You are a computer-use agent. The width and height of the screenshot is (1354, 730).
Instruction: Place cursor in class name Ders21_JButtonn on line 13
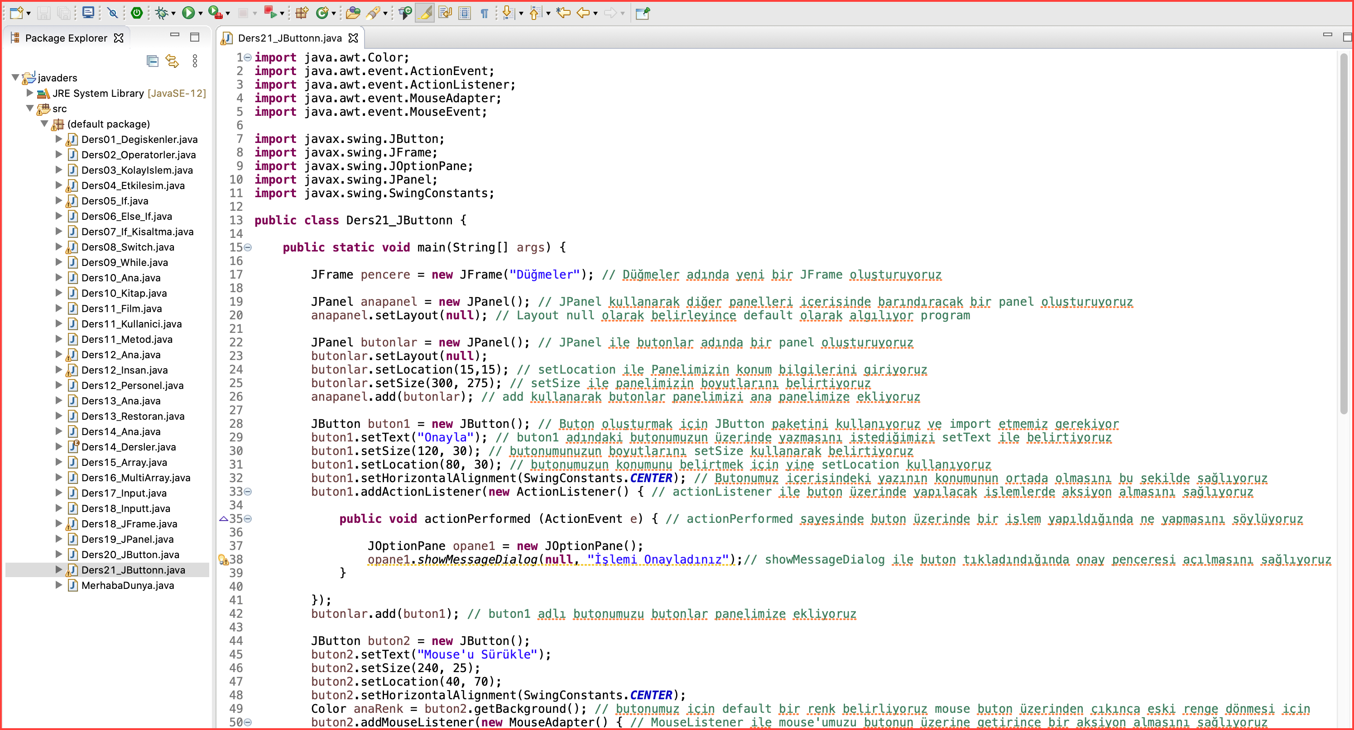[x=399, y=220]
